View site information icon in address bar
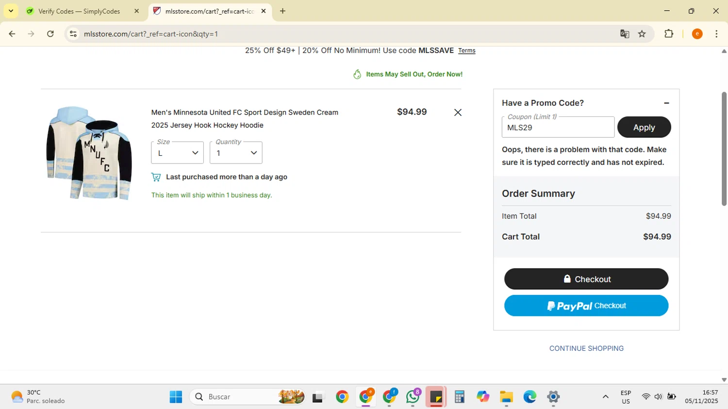The width and height of the screenshot is (728, 409). point(73,34)
